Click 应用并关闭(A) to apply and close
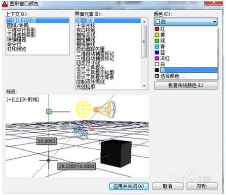Viewport: 226px width, 195px height. click(129, 186)
